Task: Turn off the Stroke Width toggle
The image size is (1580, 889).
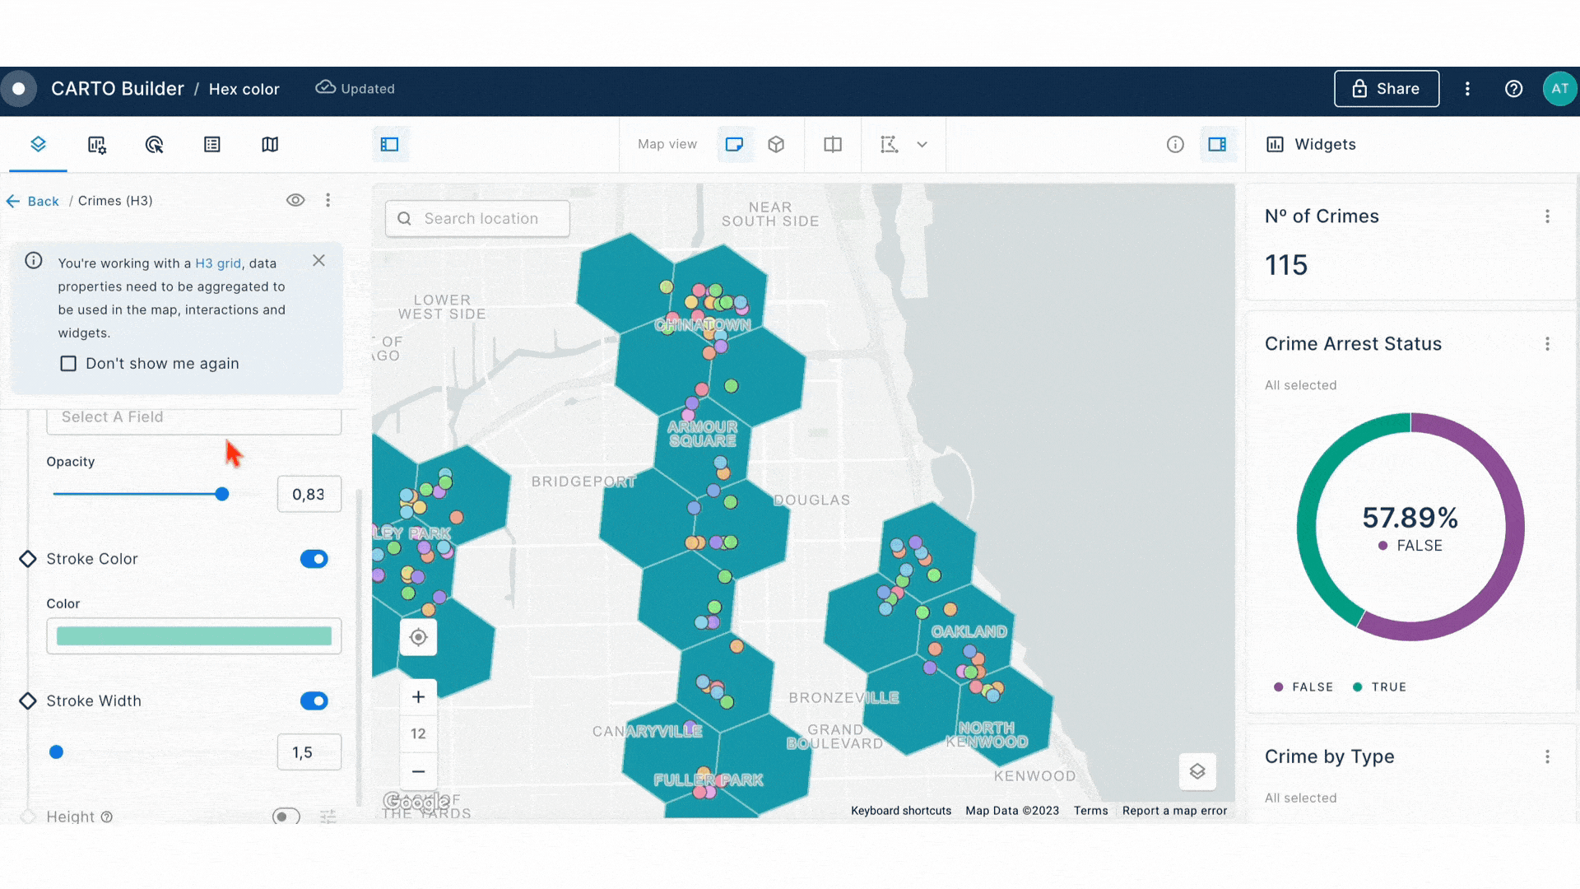Action: (314, 701)
